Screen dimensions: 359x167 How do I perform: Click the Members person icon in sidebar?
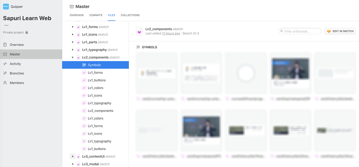pos(5,83)
